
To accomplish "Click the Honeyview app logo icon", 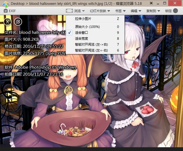I will pyautogui.click(x=6, y=4).
